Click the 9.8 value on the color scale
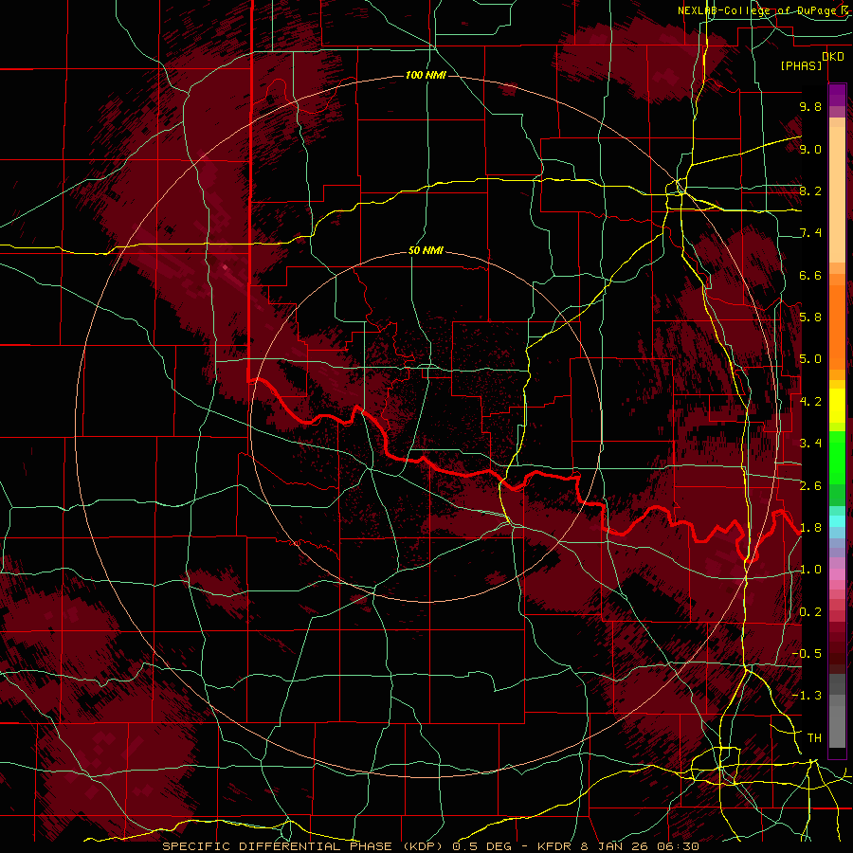 coord(810,106)
